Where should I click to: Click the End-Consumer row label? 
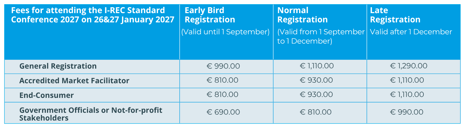click(x=46, y=95)
